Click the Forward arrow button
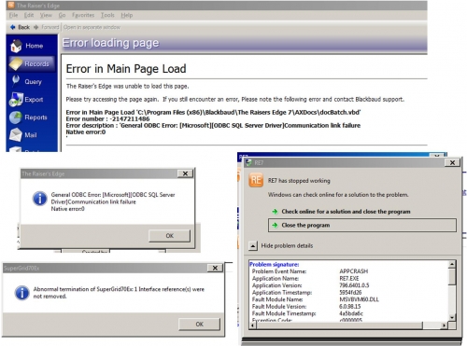Screen dimensions: 467x346 click(46, 27)
